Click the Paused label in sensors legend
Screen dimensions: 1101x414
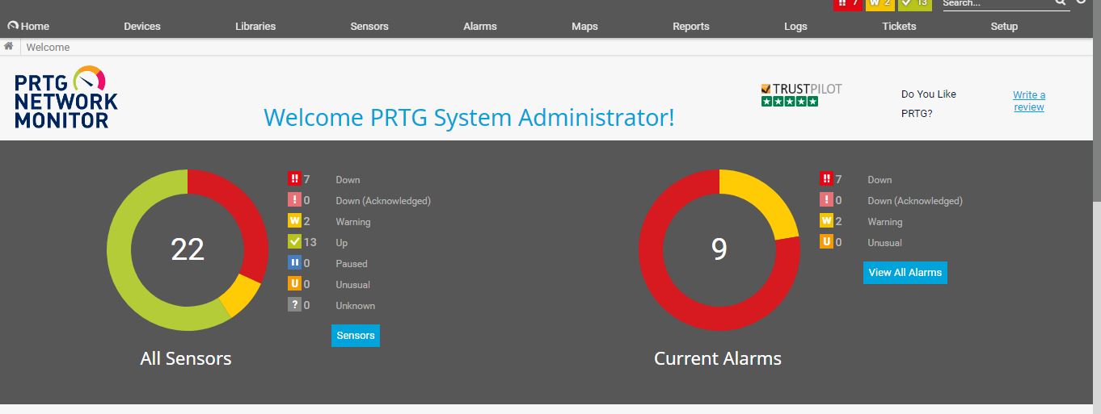pyautogui.click(x=352, y=264)
